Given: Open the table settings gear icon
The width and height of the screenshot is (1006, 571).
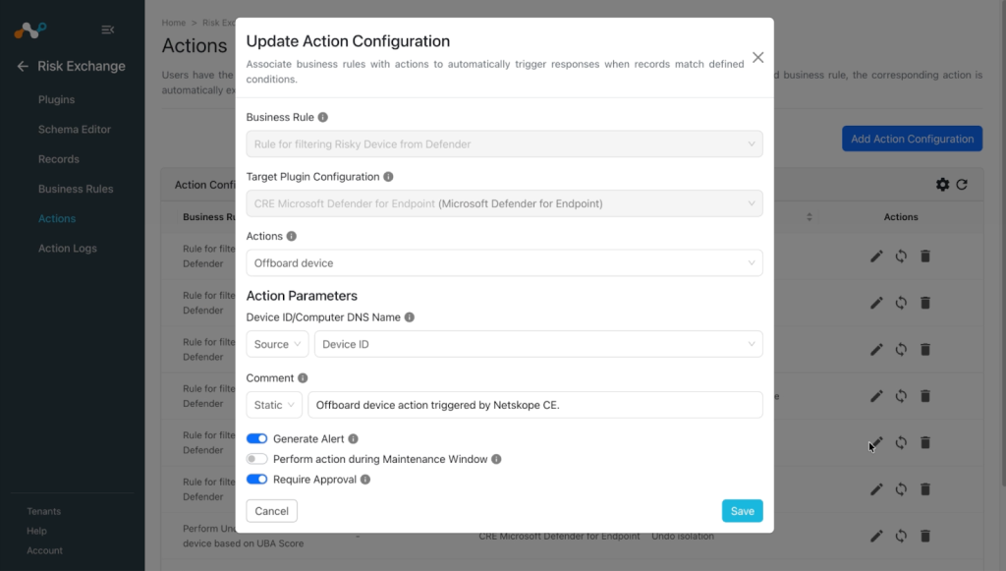Looking at the screenshot, I should click(x=942, y=185).
